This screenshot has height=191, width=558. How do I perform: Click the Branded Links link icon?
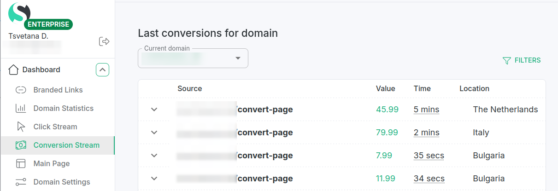coord(21,90)
